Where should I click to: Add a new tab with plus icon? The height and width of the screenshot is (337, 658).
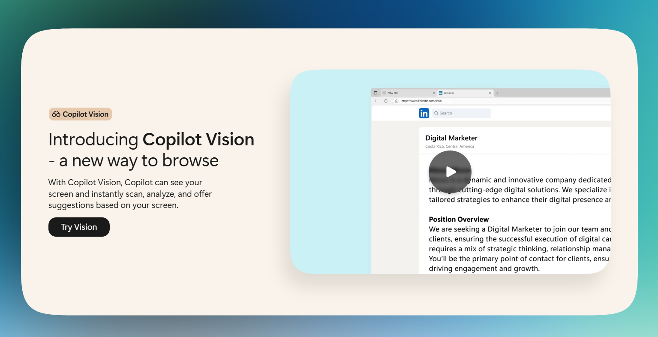pyautogui.click(x=497, y=93)
